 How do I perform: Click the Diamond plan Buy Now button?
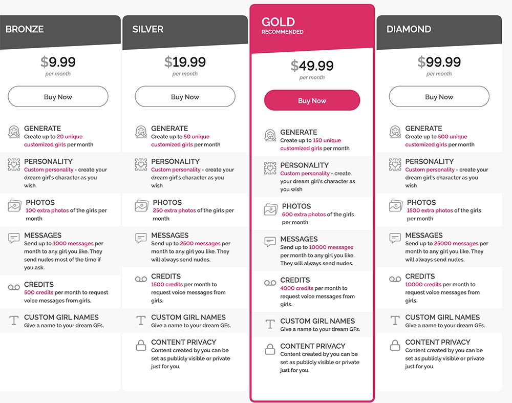coord(439,97)
